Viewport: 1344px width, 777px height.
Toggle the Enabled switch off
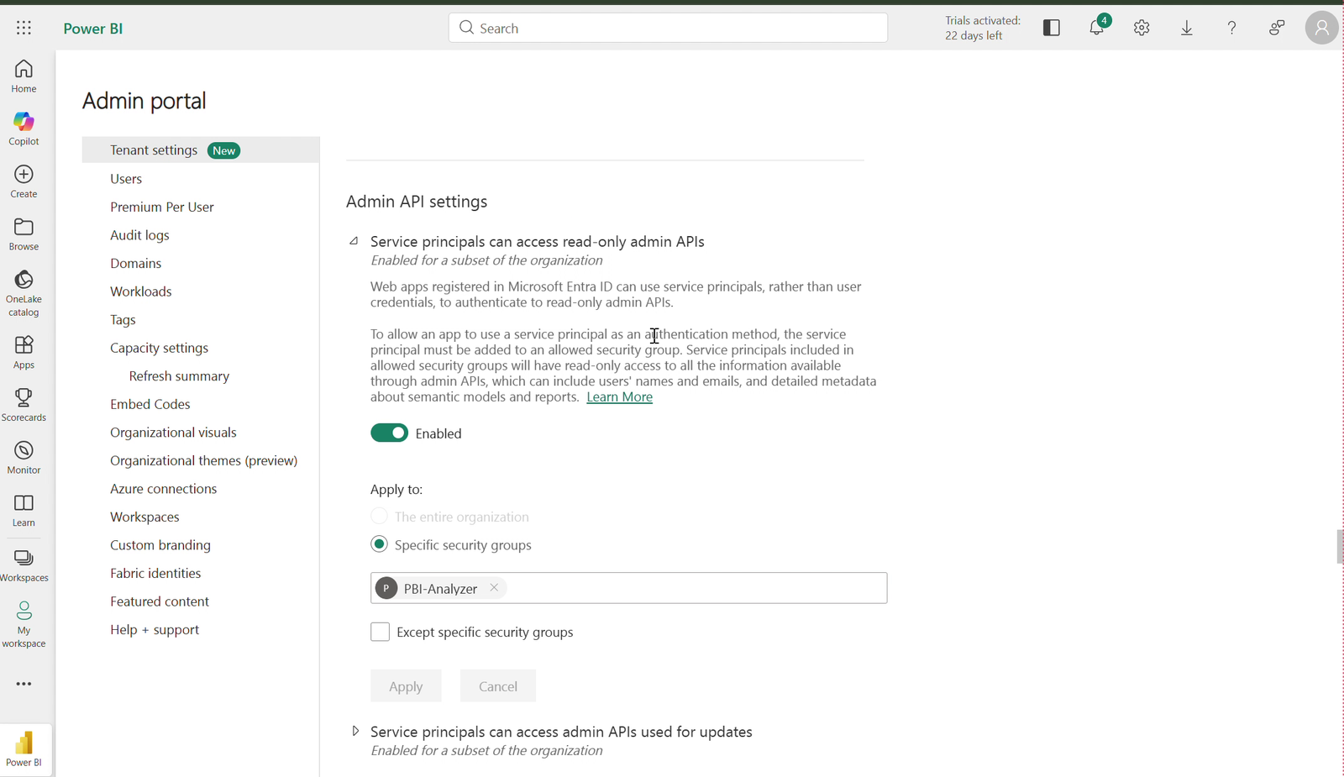(389, 433)
